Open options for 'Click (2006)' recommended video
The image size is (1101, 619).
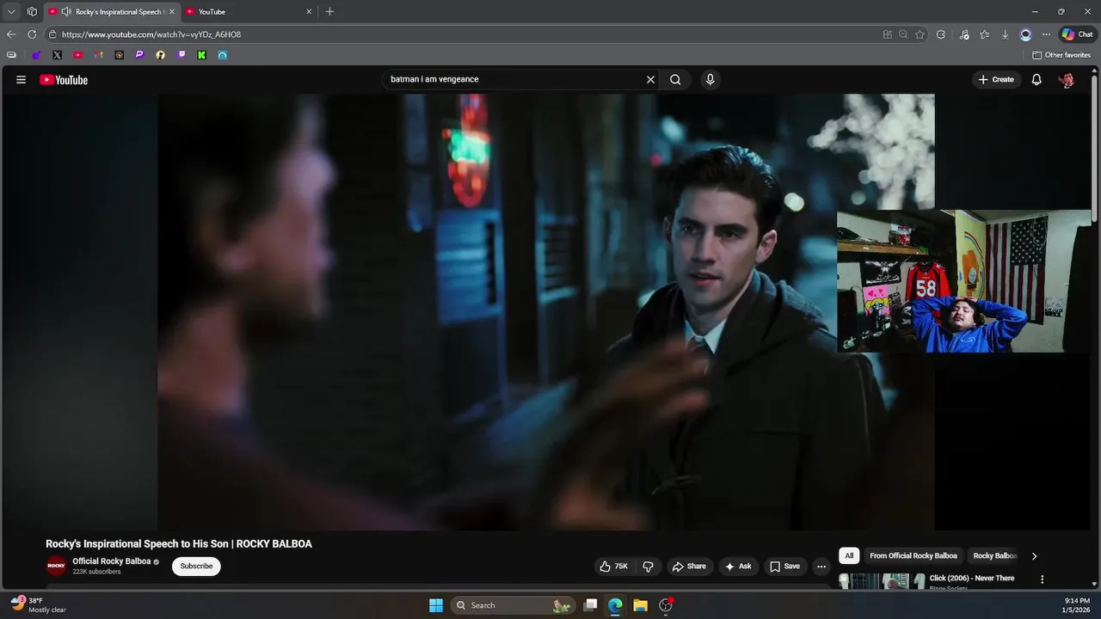click(1042, 579)
